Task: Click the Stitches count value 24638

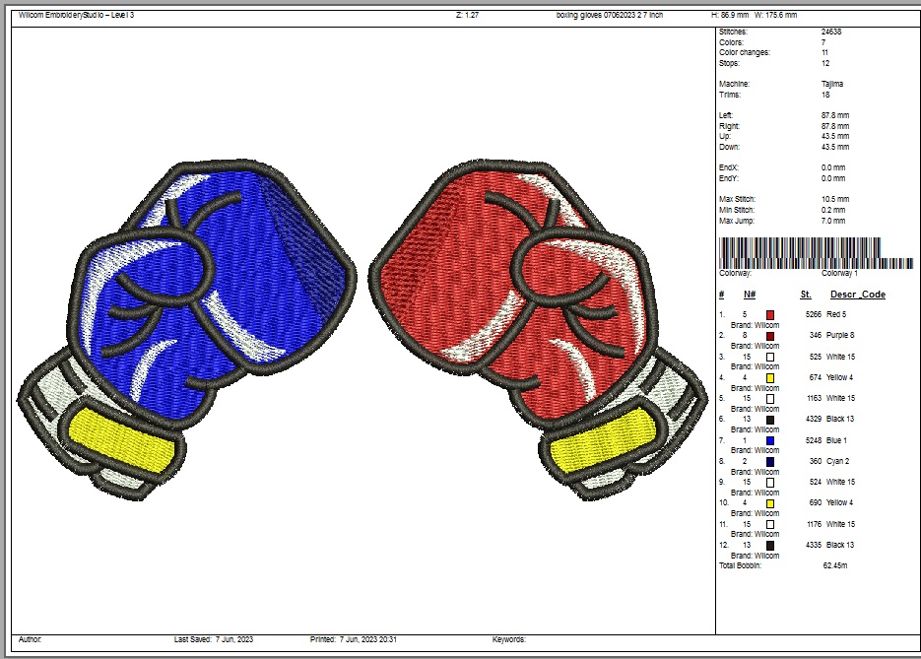Action: coord(831,32)
